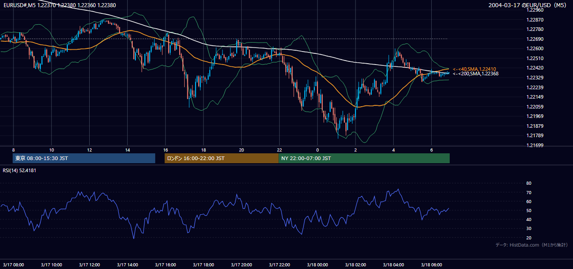Screen dimensions: 573x269
Task: Click price level 1.22149 on the axis
Action: (x=535, y=97)
